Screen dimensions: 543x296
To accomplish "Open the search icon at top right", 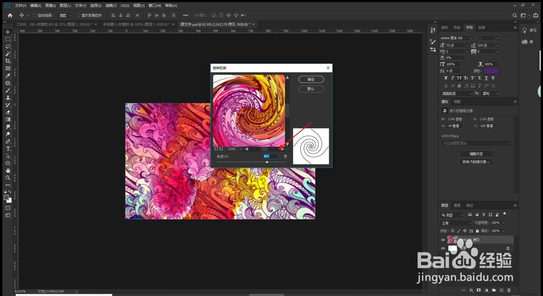I will coord(515,15).
